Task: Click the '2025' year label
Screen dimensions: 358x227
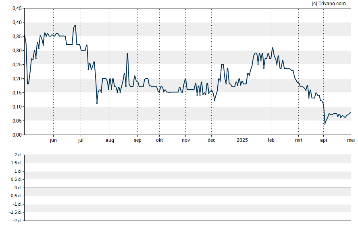Action: 242,140
